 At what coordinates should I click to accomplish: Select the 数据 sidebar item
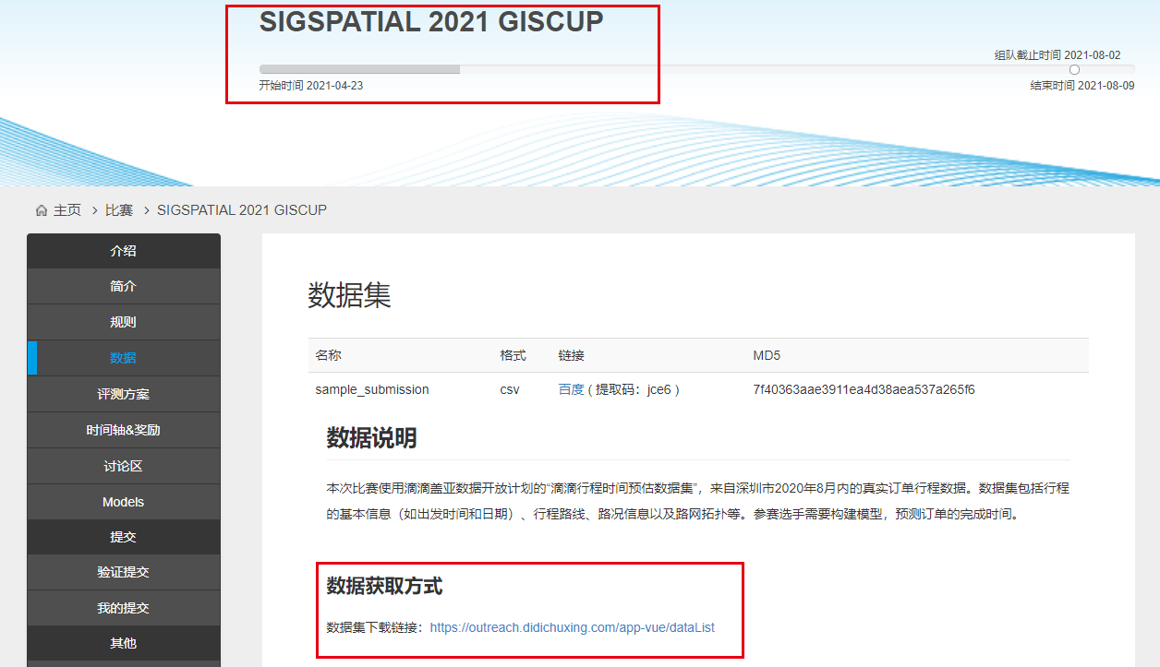(124, 358)
